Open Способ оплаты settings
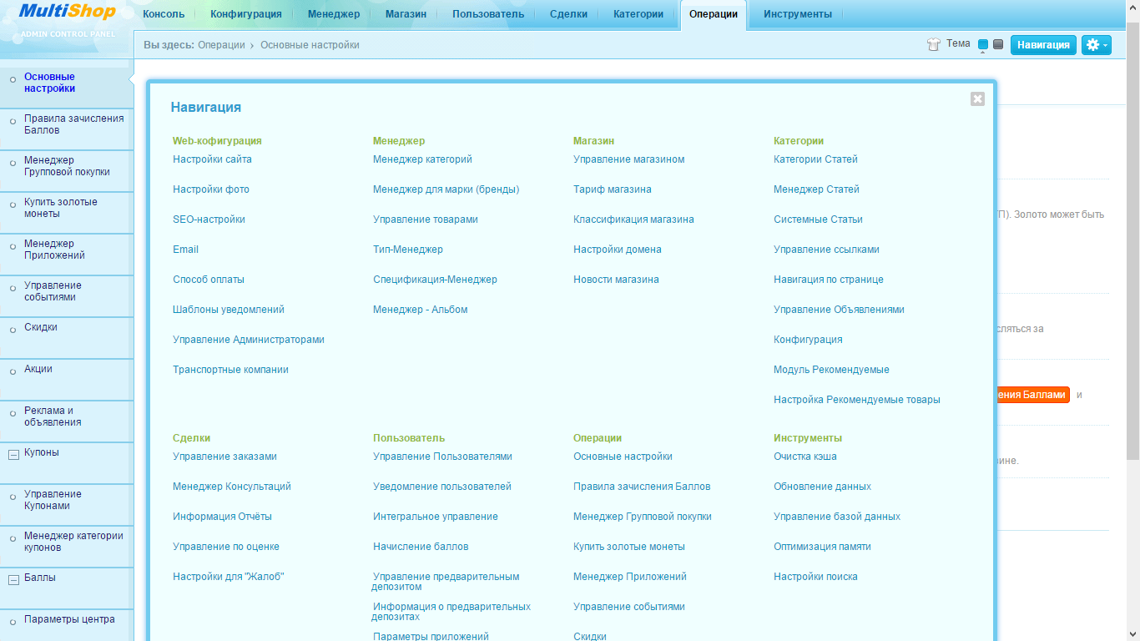 point(209,280)
